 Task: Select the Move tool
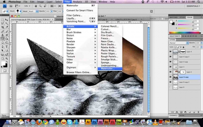pyautogui.click(x=7, y=20)
